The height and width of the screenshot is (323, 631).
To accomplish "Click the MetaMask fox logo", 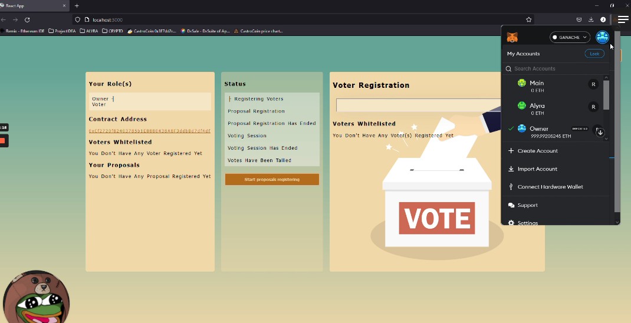I will point(512,37).
